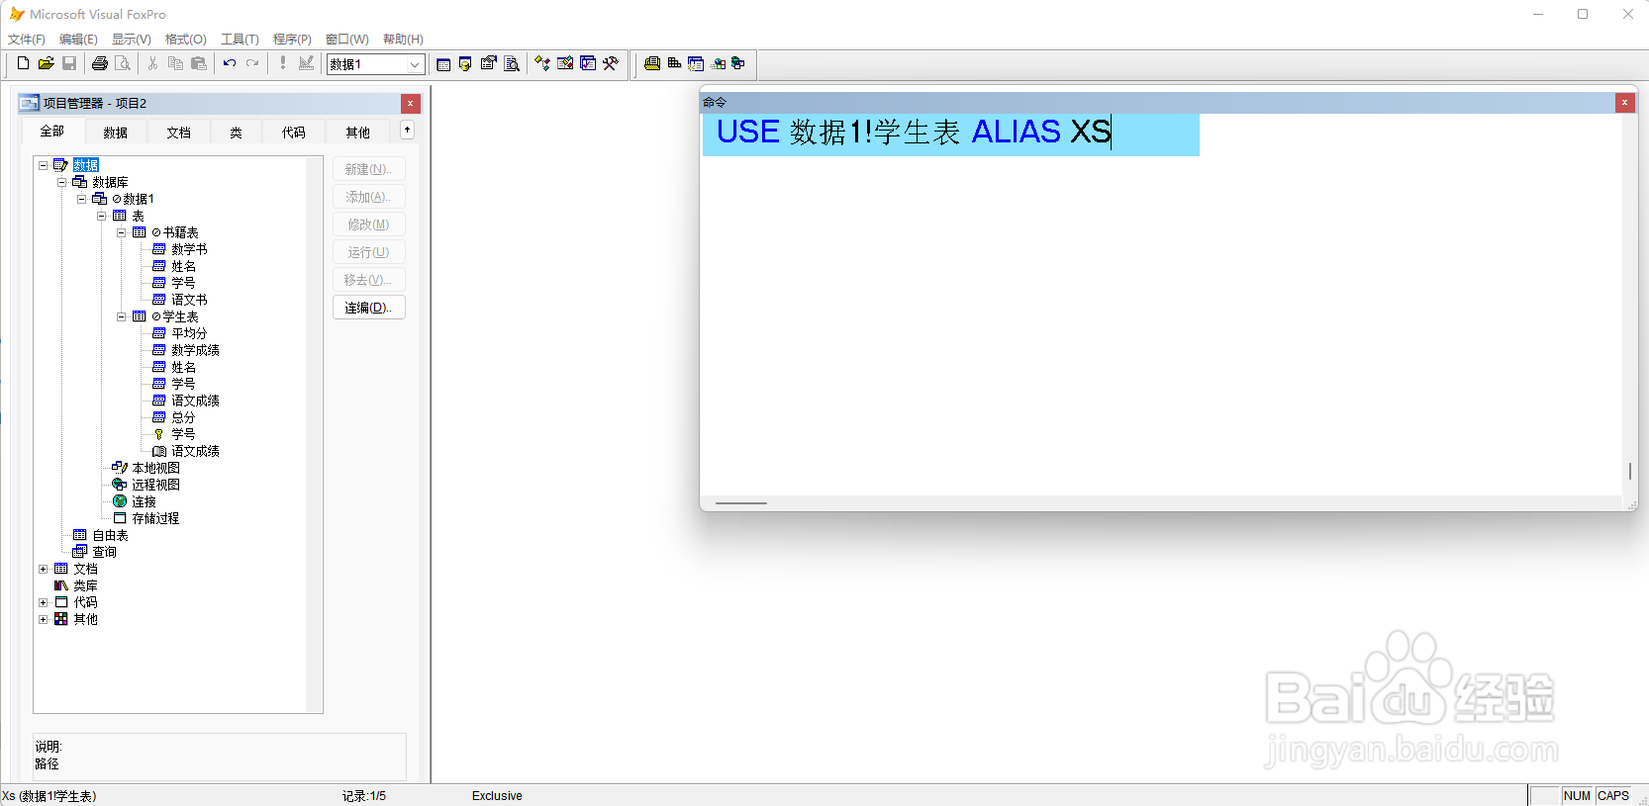Close the Project Manager window
This screenshot has width=1649, height=806.
tap(411, 103)
